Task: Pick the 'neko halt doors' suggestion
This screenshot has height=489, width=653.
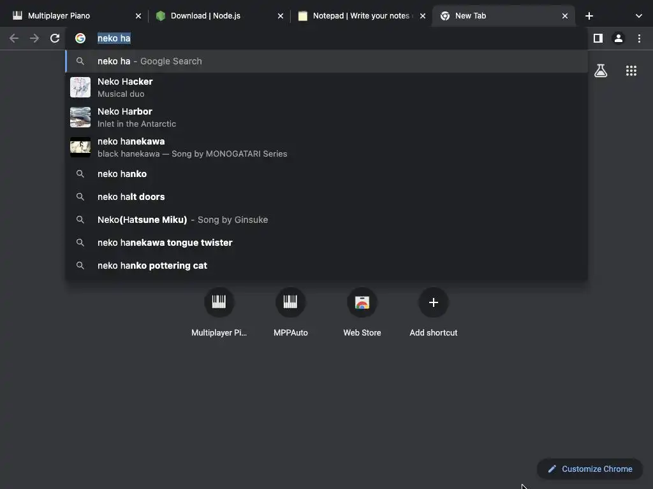Action: click(x=326, y=197)
